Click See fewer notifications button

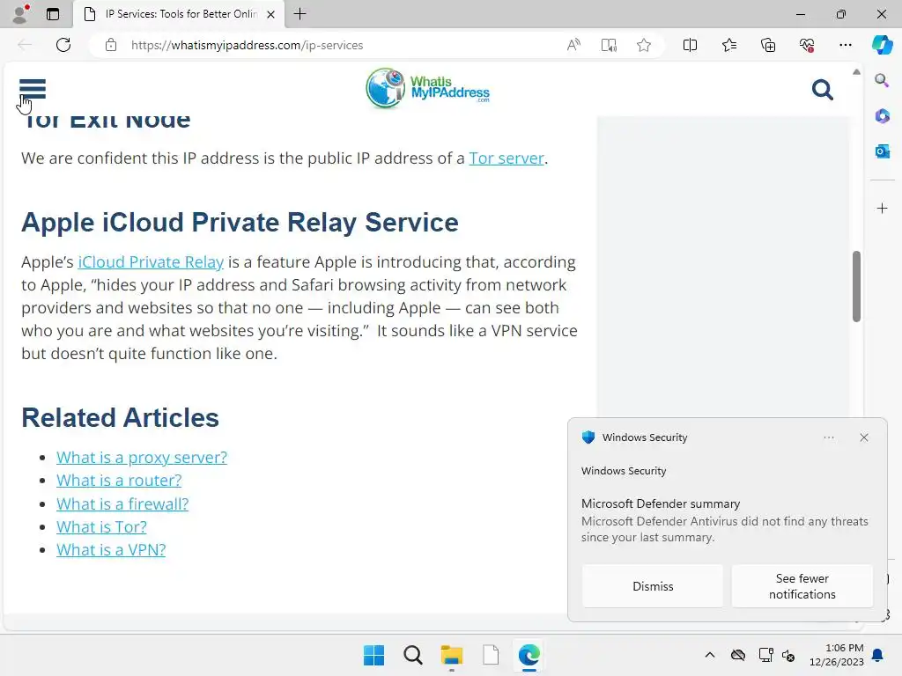click(802, 586)
